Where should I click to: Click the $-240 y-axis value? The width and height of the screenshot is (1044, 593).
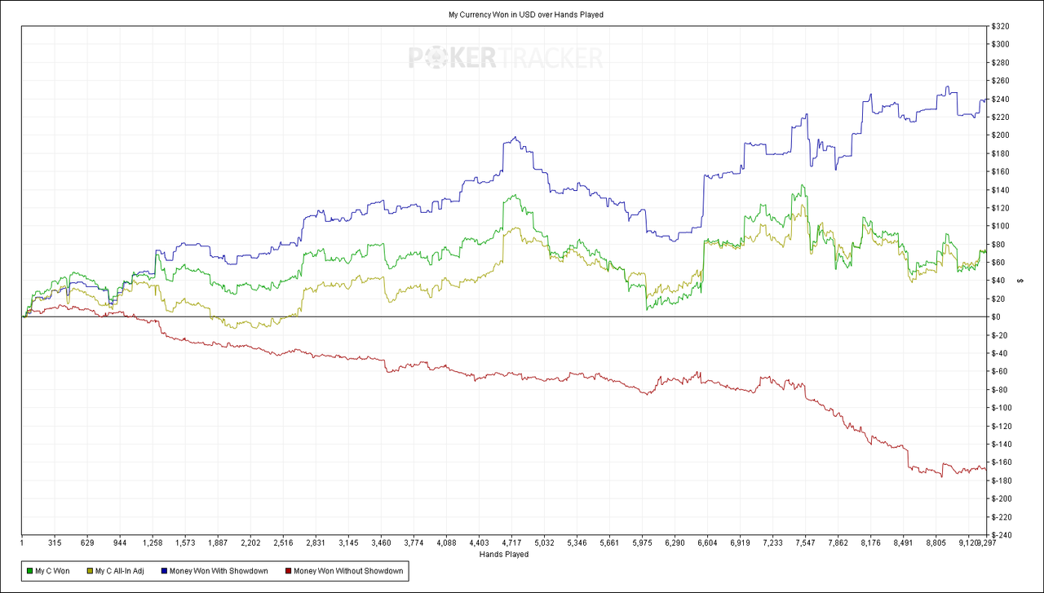[x=1001, y=535]
